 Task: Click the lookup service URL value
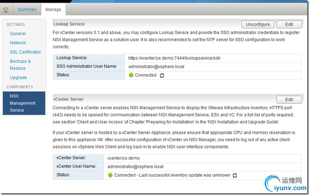pos(174,58)
